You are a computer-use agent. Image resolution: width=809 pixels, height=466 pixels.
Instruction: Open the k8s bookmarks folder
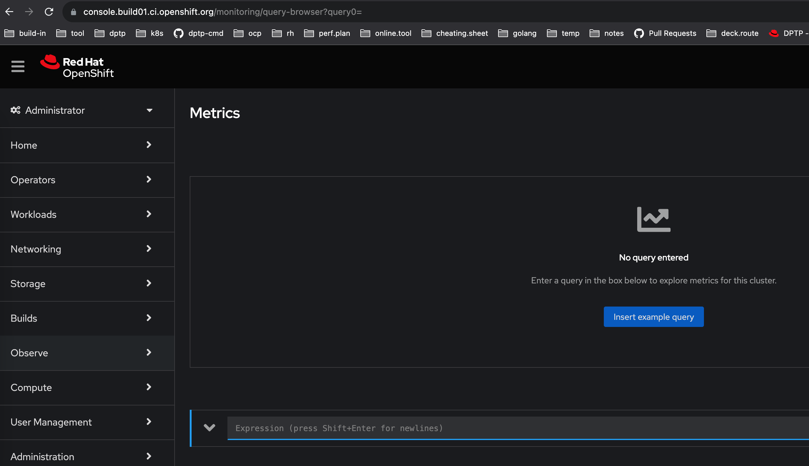point(150,33)
